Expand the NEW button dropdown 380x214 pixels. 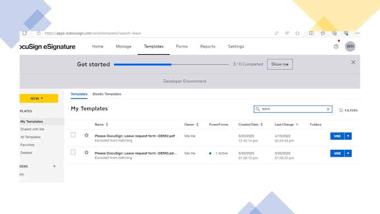click(39, 98)
